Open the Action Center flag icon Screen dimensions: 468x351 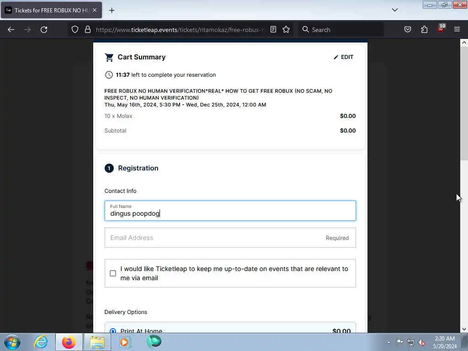pos(399,342)
